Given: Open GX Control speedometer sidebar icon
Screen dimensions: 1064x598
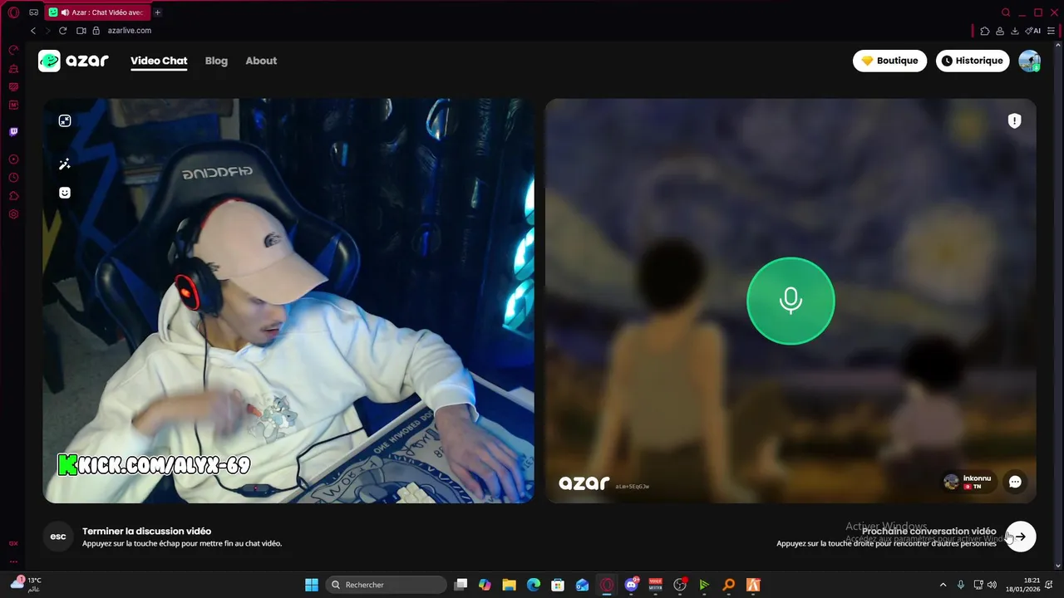Looking at the screenshot, I should pyautogui.click(x=13, y=50).
